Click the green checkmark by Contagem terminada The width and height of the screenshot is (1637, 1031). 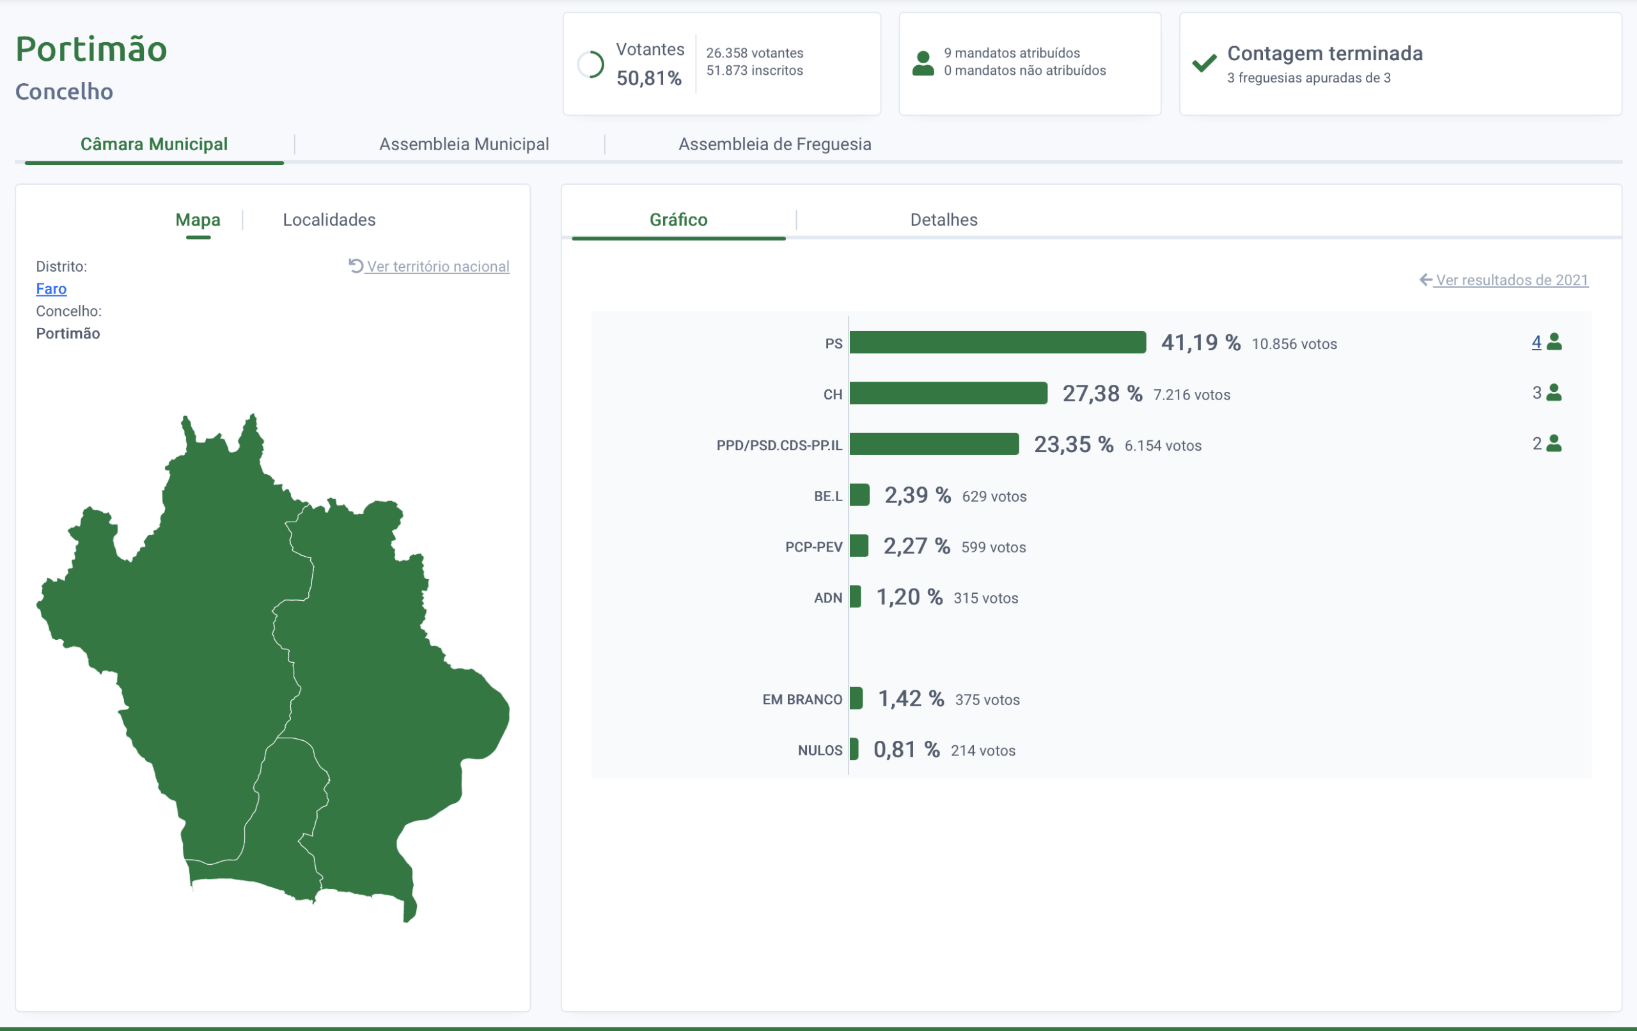[x=1204, y=63]
